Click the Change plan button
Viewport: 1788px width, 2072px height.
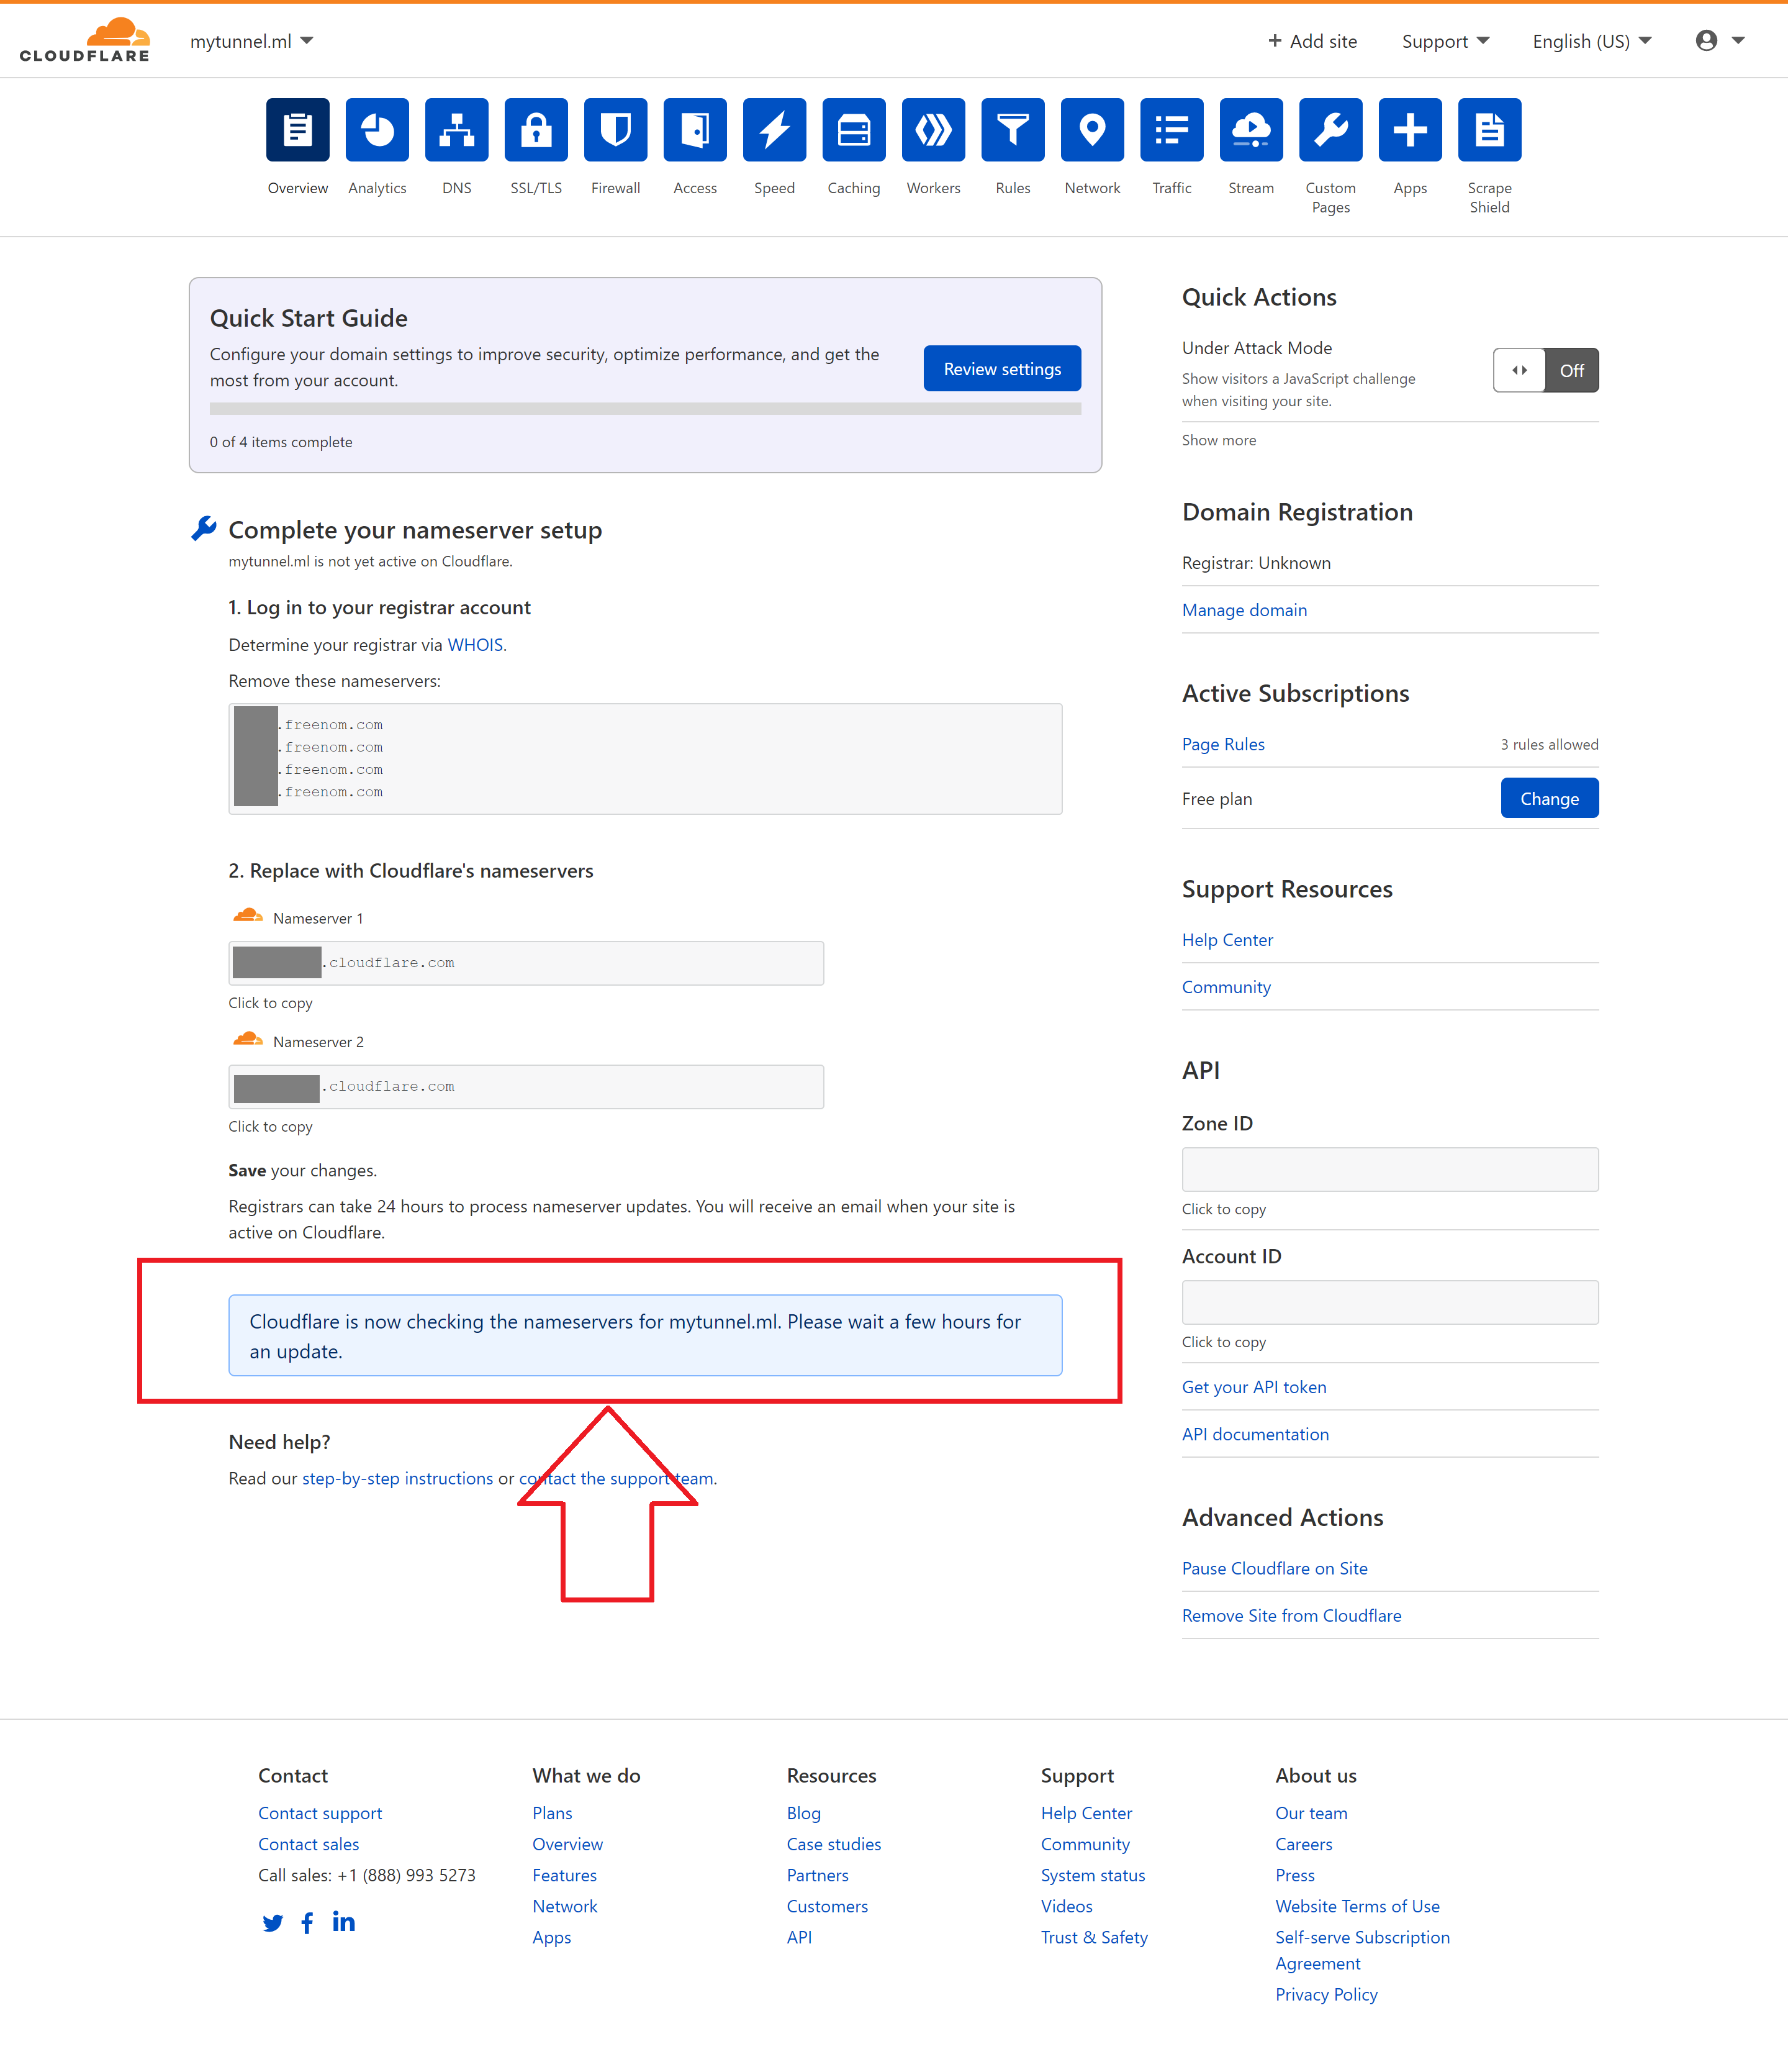[1549, 798]
